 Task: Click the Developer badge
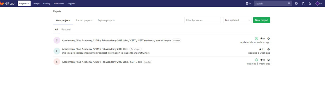(136, 49)
